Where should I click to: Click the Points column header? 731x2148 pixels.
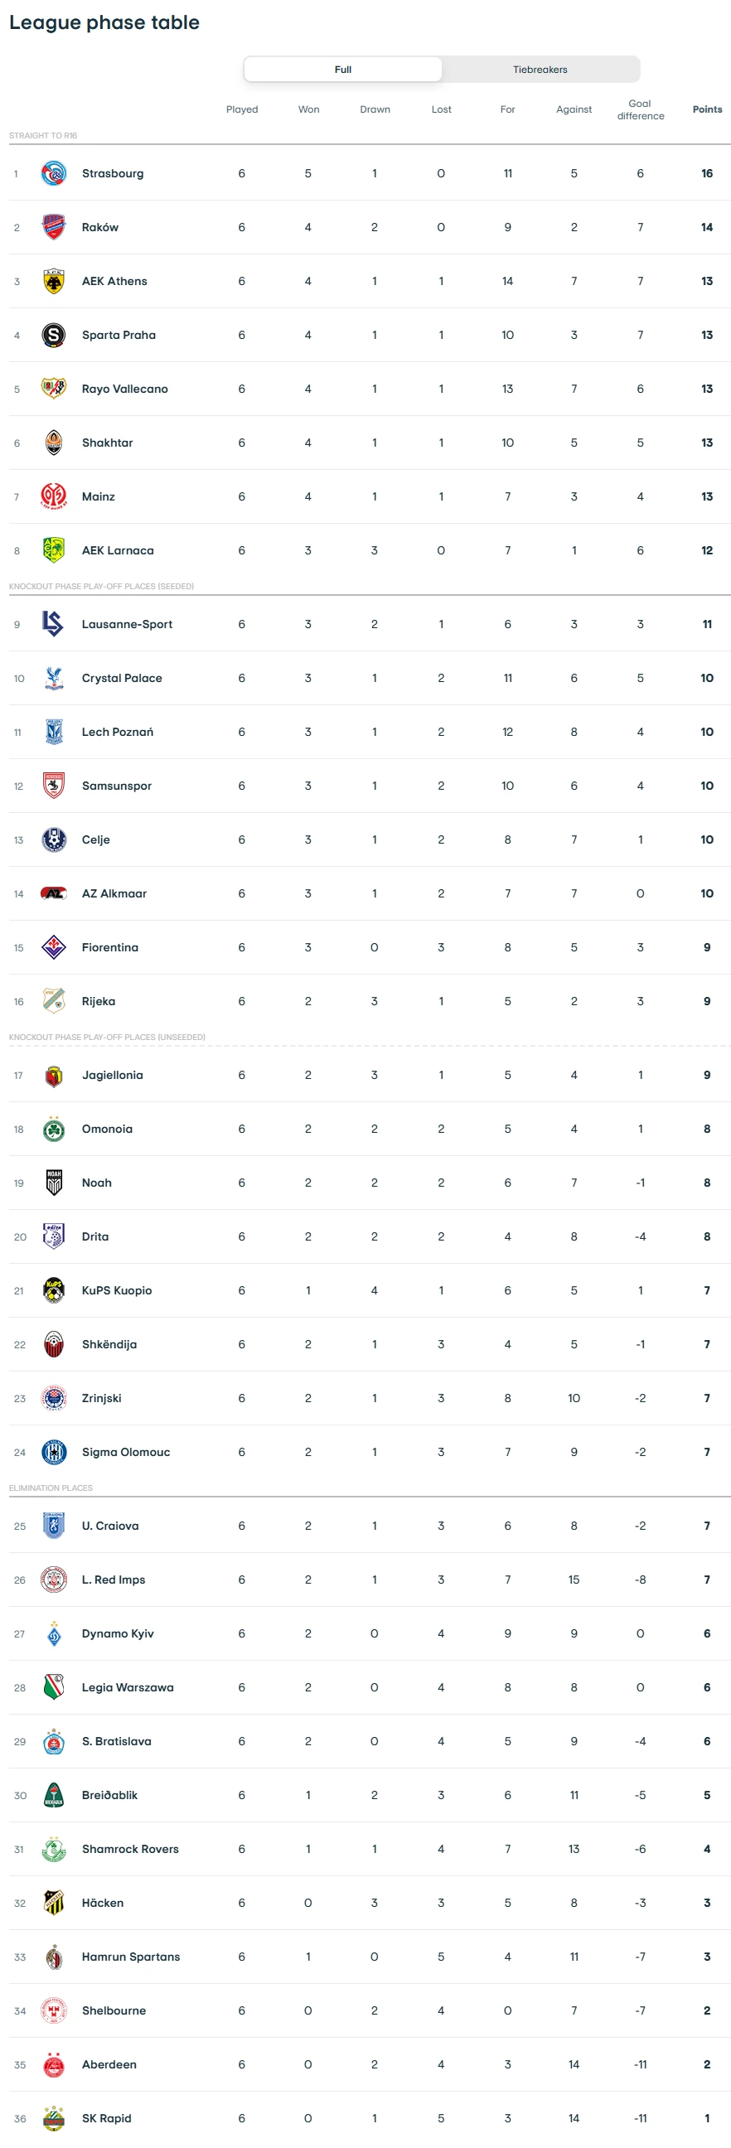click(x=707, y=109)
